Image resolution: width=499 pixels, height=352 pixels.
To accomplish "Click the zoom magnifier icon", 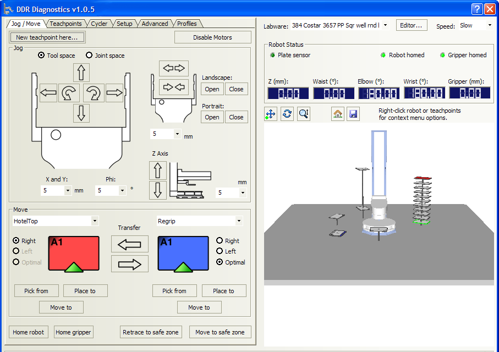I will tap(304, 114).
